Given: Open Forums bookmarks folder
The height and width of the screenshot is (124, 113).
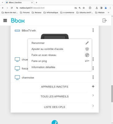Looking at the screenshot, I should 25,12.
